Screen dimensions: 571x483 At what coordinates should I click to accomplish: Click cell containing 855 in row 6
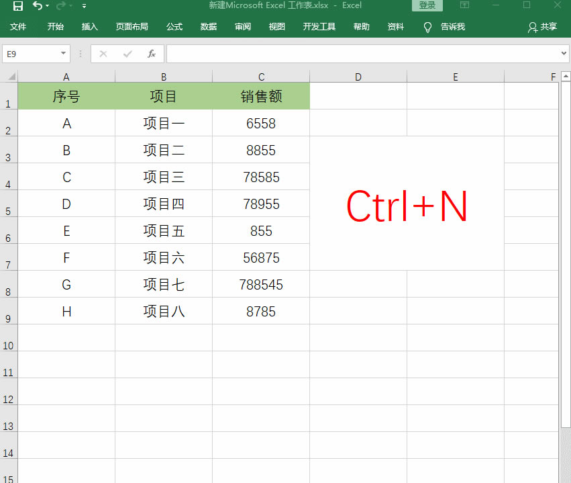(x=261, y=230)
